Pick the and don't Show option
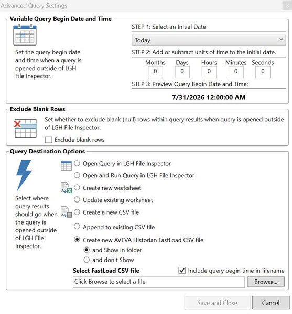The width and height of the screenshot is (292, 314). (x=86, y=260)
